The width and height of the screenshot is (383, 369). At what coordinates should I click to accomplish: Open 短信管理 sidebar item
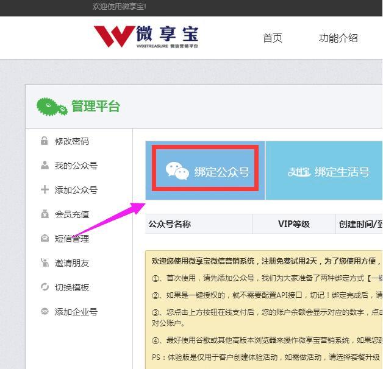point(72,239)
